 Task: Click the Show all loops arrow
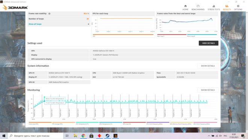click(x=88, y=24)
